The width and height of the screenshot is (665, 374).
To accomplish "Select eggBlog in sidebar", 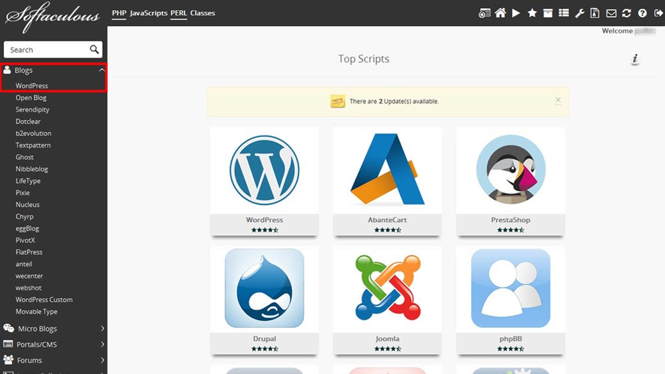I will pos(27,229).
